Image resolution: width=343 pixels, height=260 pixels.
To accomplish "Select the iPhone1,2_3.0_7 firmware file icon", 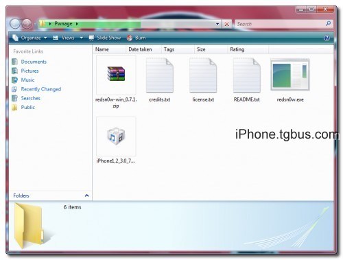I will 116,136.
